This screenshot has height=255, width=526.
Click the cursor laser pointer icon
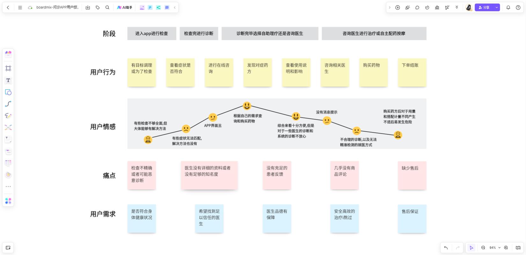tap(447, 7)
